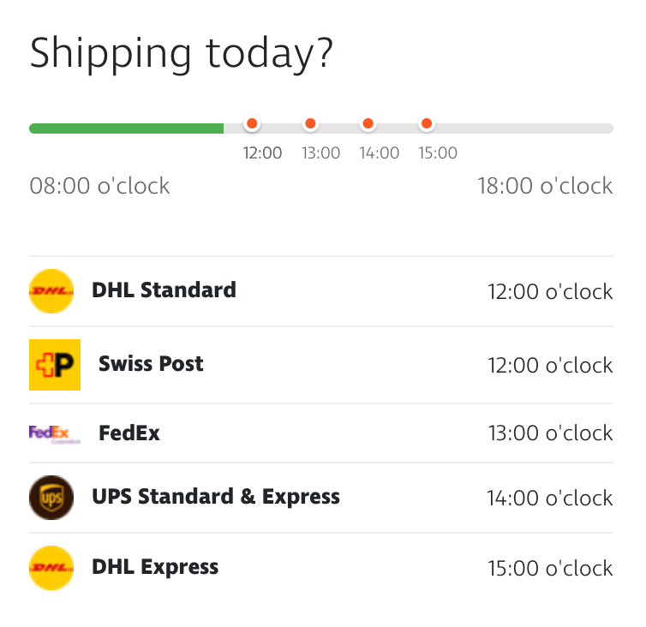646x627 pixels.
Task: Click the Swiss Post logo icon
Action: 55,365
